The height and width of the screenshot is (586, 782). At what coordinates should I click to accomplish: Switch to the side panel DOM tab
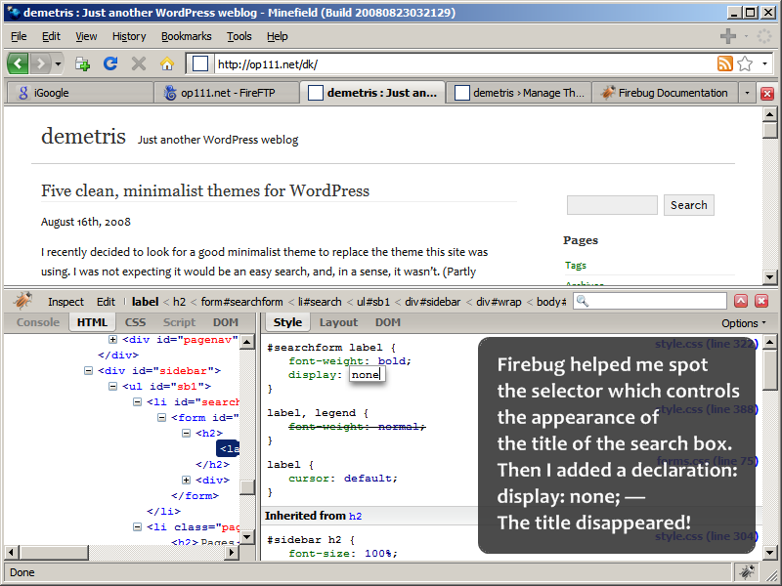[388, 322]
